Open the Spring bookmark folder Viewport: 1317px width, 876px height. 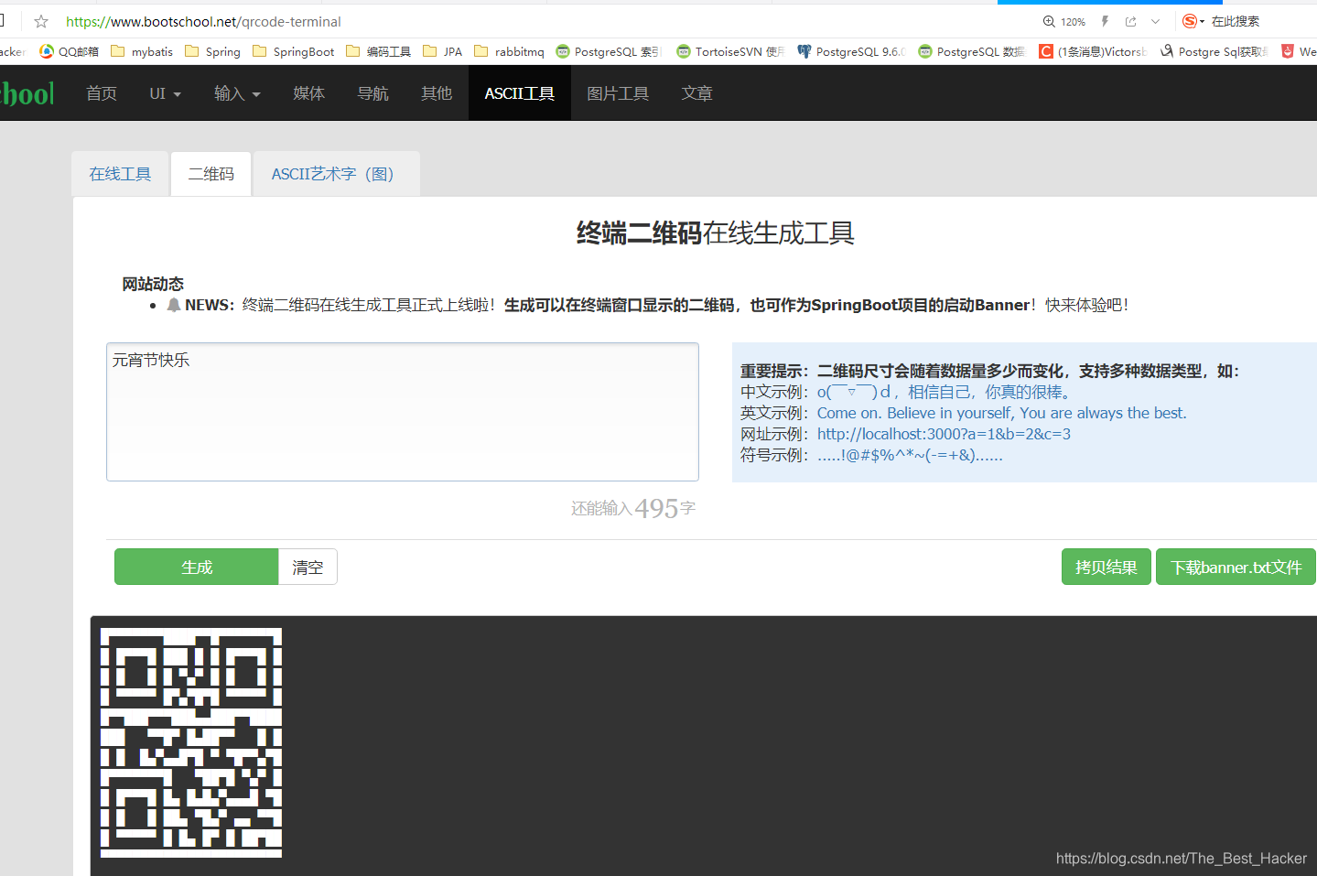tap(213, 51)
